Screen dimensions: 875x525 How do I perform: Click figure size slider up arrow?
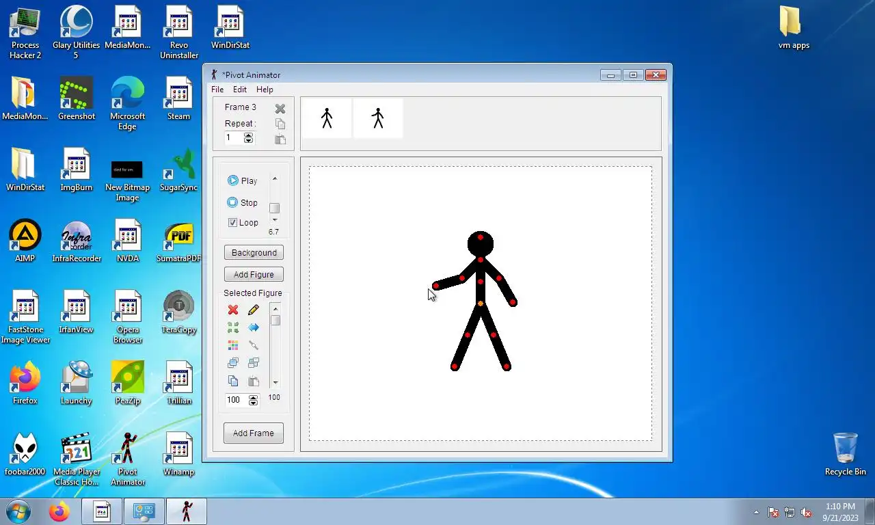(x=275, y=309)
